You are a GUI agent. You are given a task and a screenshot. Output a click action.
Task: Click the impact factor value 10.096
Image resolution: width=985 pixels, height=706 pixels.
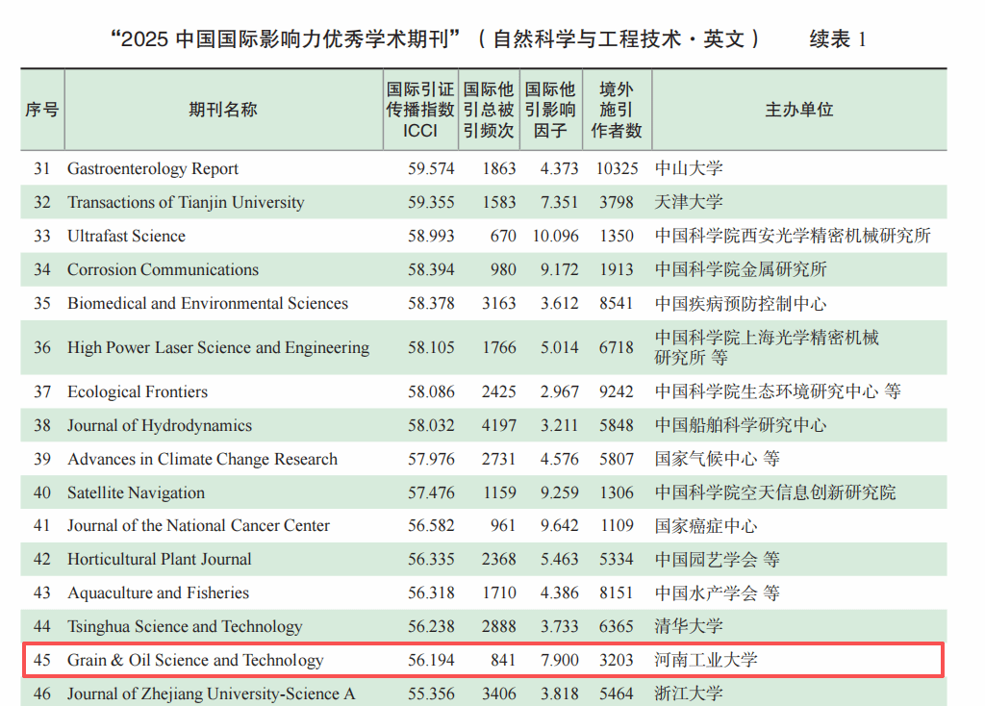(555, 236)
